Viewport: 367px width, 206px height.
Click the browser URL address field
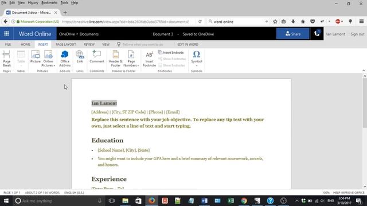point(125,22)
